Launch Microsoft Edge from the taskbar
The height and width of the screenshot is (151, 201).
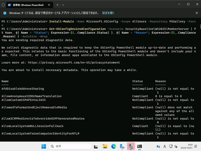113,146
